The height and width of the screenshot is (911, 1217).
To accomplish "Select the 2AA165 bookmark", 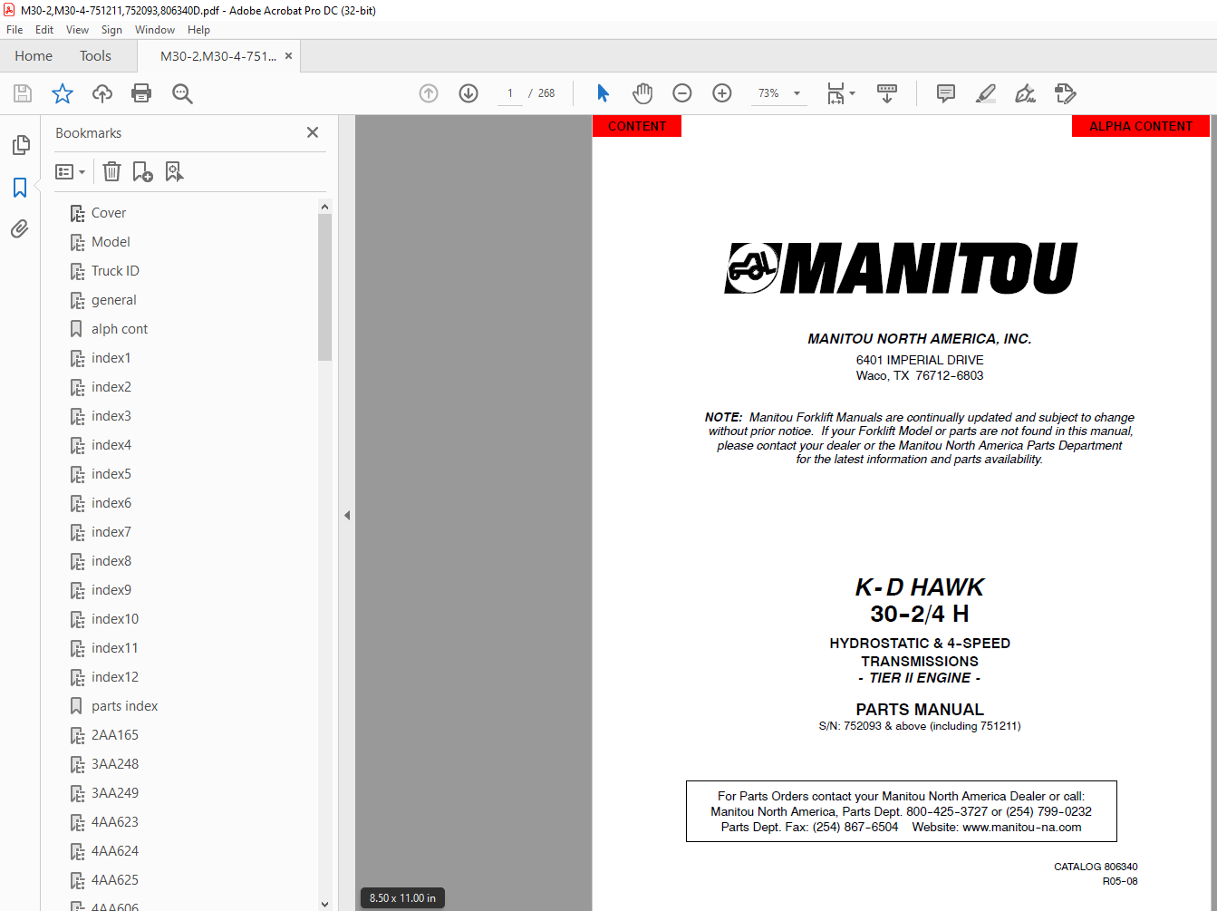I will 115,735.
